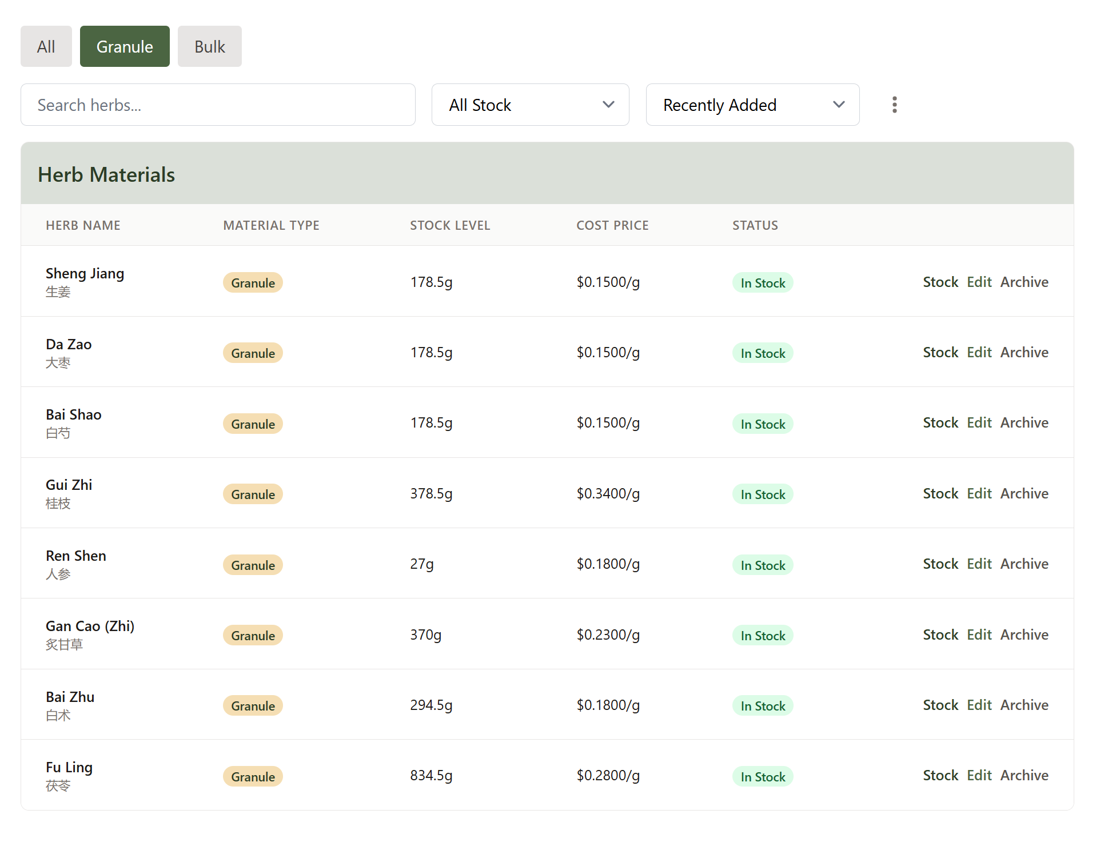Select the Granule filter tab

124,46
